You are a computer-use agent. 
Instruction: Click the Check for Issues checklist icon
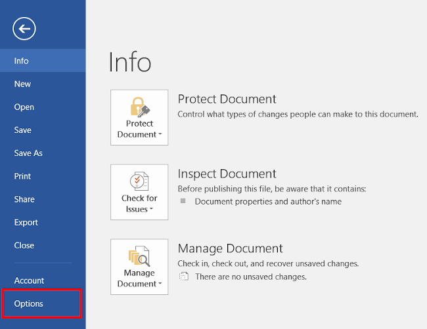139,181
